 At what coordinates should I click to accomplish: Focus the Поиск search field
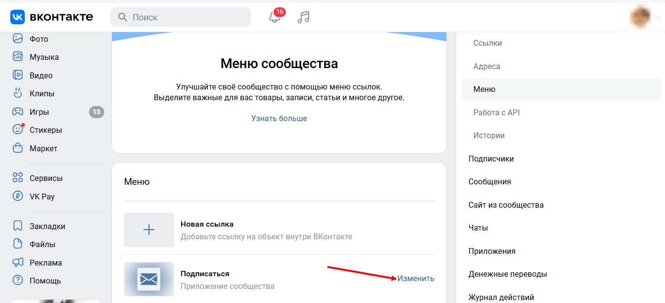click(x=181, y=17)
